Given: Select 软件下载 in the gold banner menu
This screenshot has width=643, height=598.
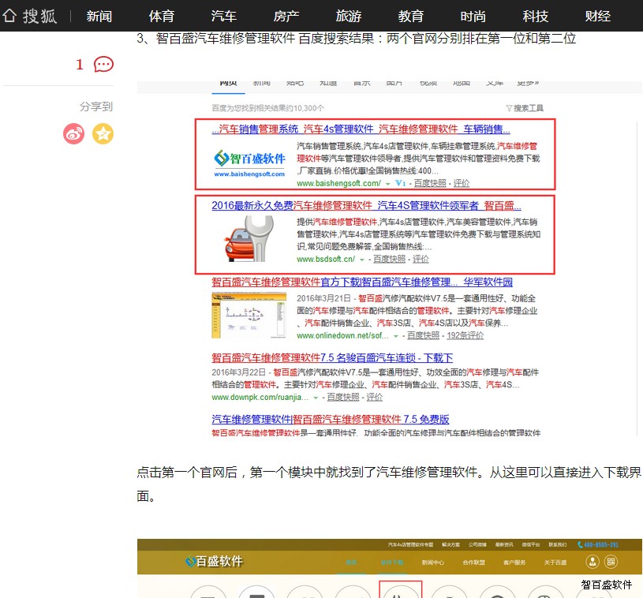Looking at the screenshot, I should (392, 562).
